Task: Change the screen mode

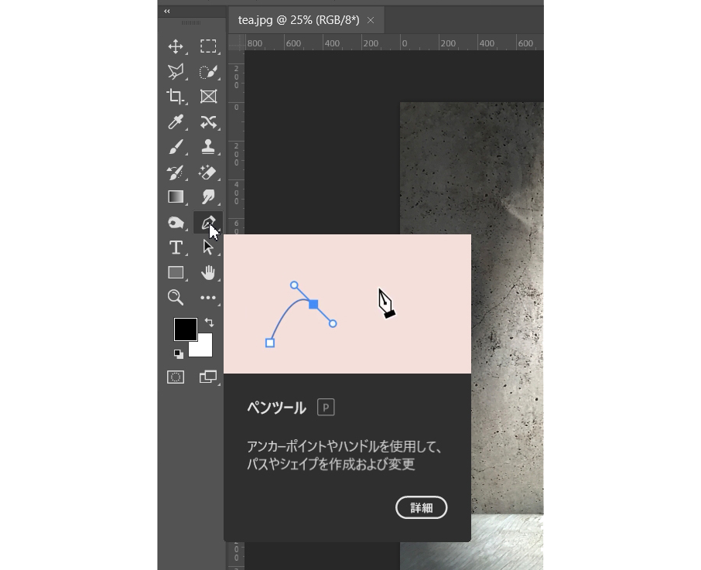Action: coord(208,377)
